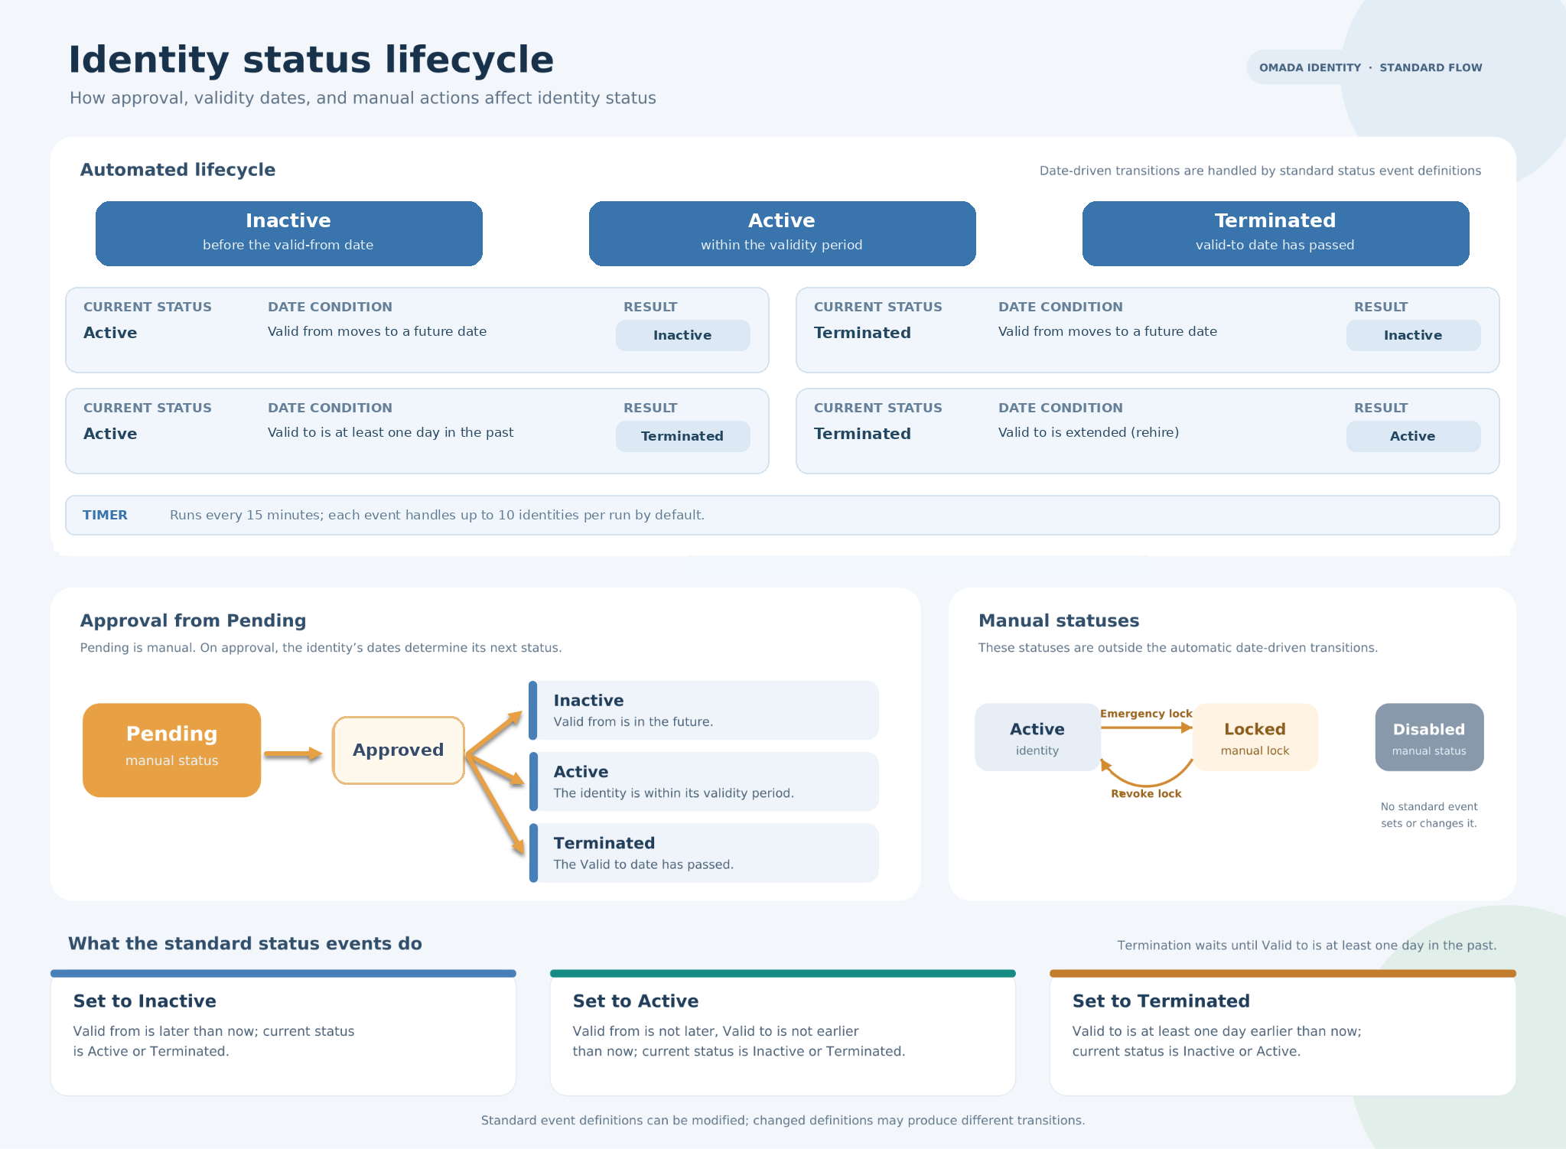Select Terminated outcome 'Valid to date has passed'

704,852
